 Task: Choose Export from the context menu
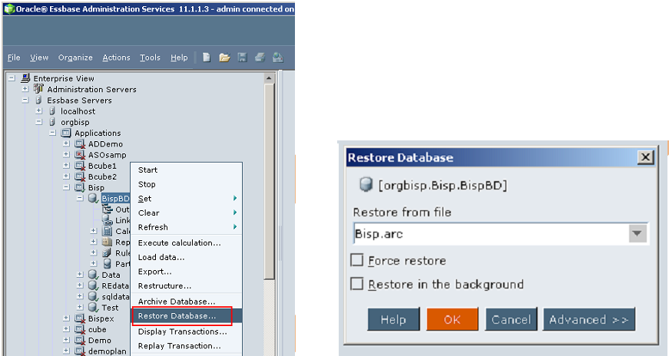point(187,272)
